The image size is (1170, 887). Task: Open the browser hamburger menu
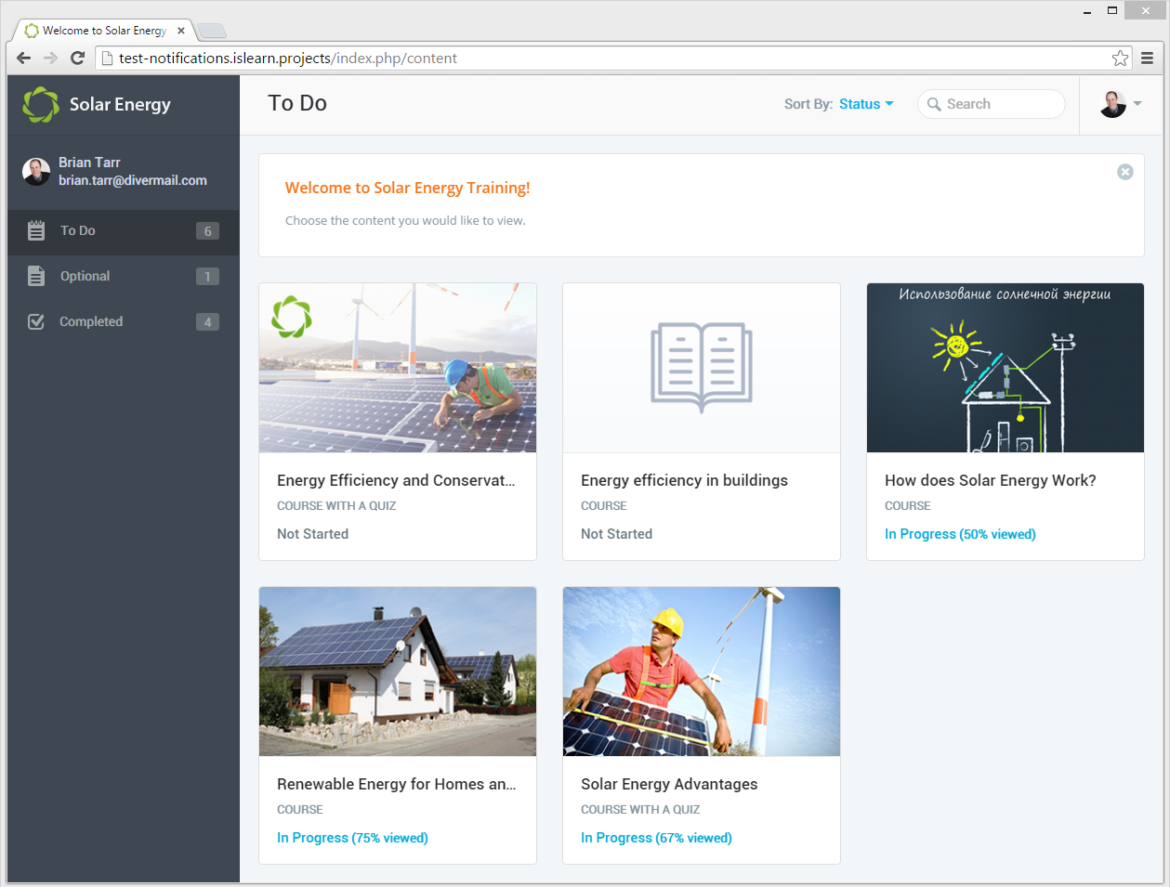[x=1148, y=59]
